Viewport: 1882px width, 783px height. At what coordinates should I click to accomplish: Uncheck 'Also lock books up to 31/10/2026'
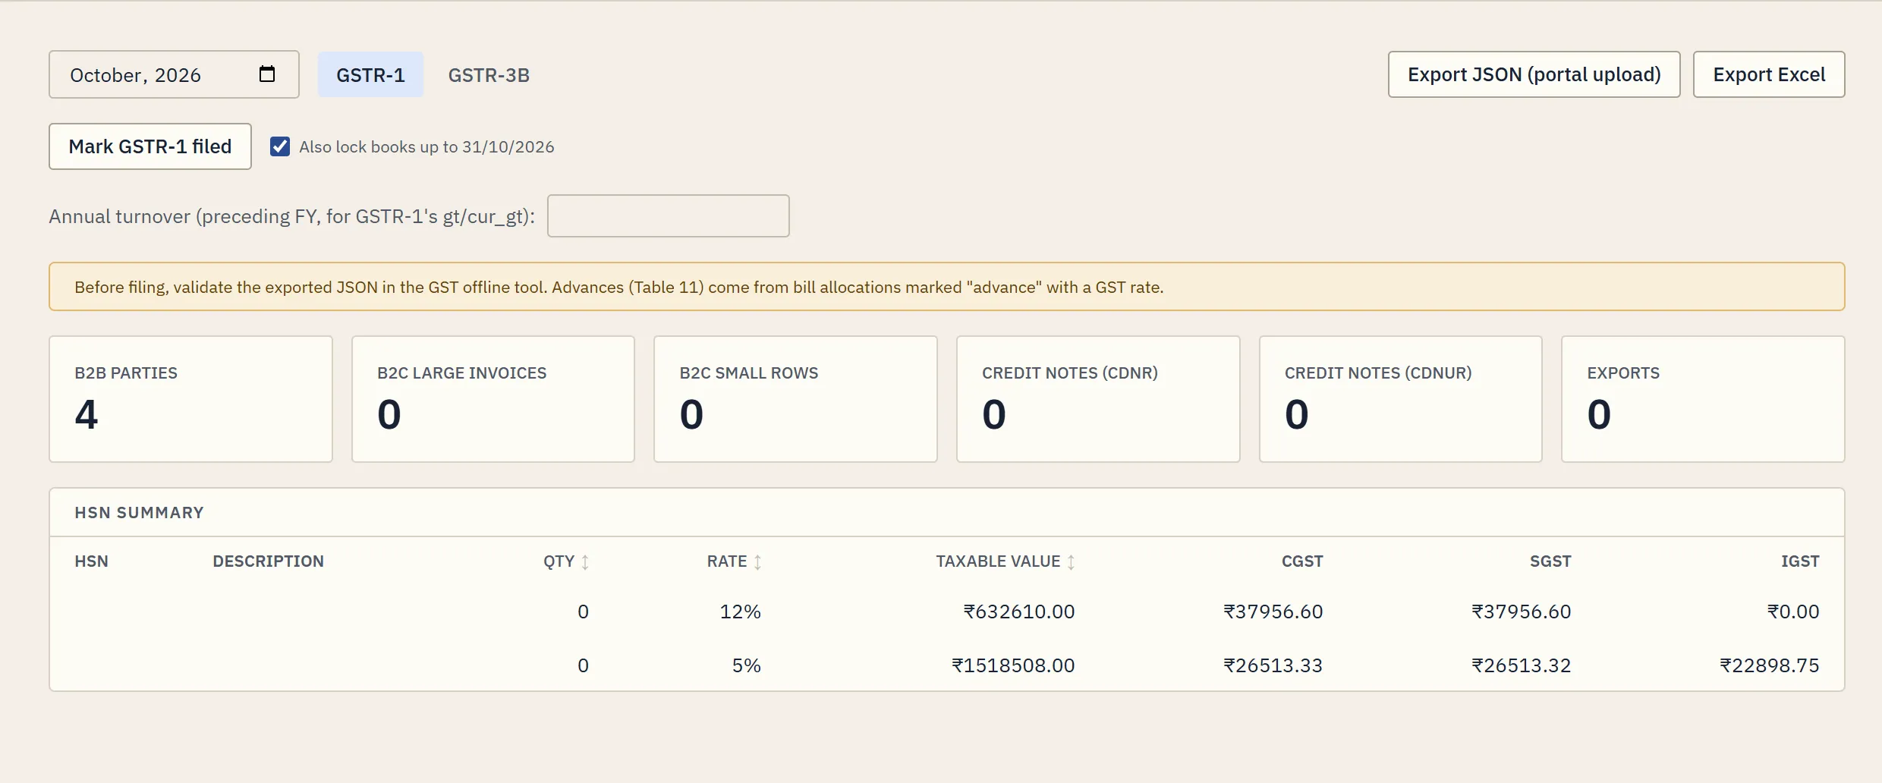(280, 146)
